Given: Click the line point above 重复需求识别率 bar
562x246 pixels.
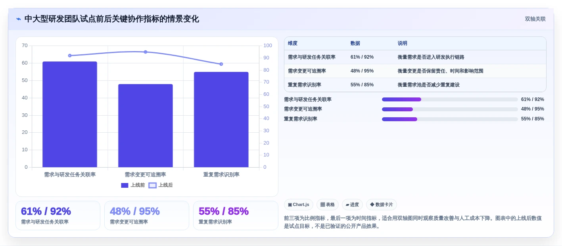Looking at the screenshot, I should 221,64.
